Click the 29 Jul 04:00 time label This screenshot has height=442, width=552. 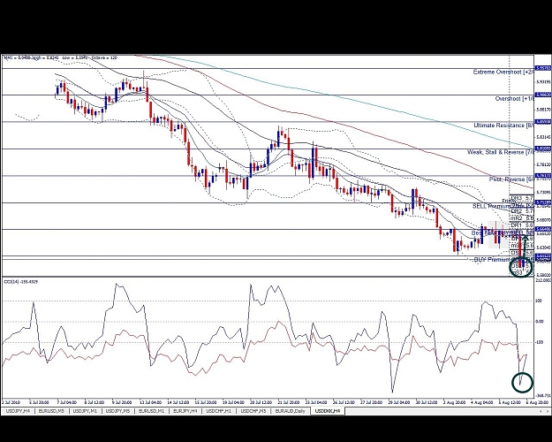399,402
